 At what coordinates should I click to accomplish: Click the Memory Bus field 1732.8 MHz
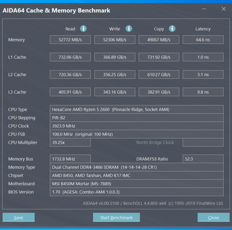tap(70, 159)
